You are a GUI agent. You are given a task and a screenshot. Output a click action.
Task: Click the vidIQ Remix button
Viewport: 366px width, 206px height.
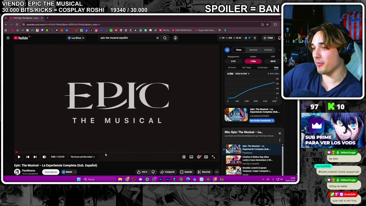click(67, 172)
